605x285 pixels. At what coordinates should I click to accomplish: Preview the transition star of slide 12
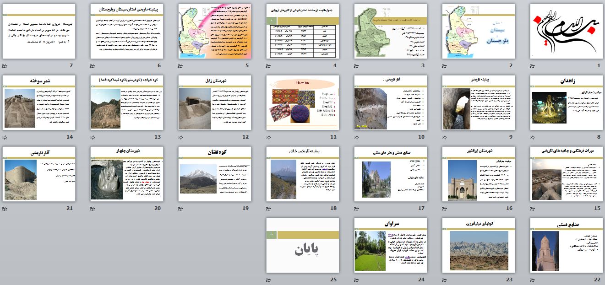click(x=180, y=138)
